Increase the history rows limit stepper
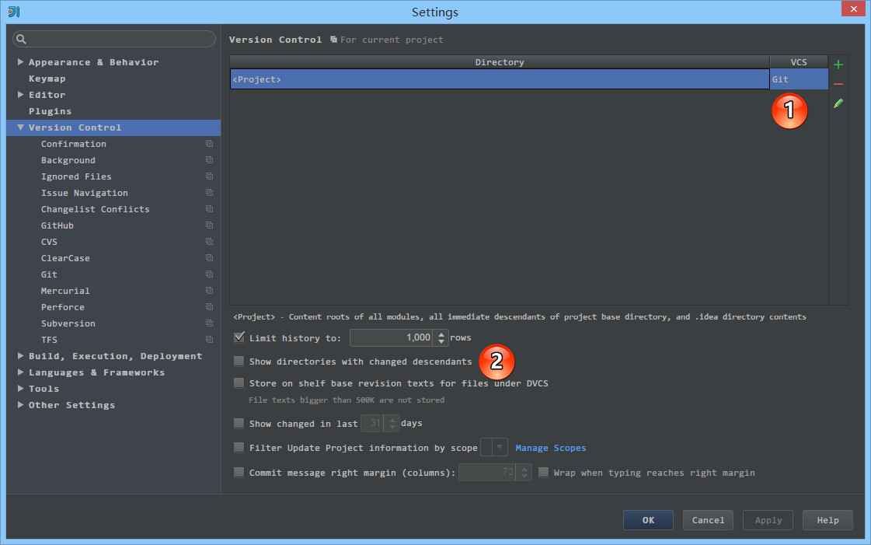The height and width of the screenshot is (545, 871). (x=442, y=334)
